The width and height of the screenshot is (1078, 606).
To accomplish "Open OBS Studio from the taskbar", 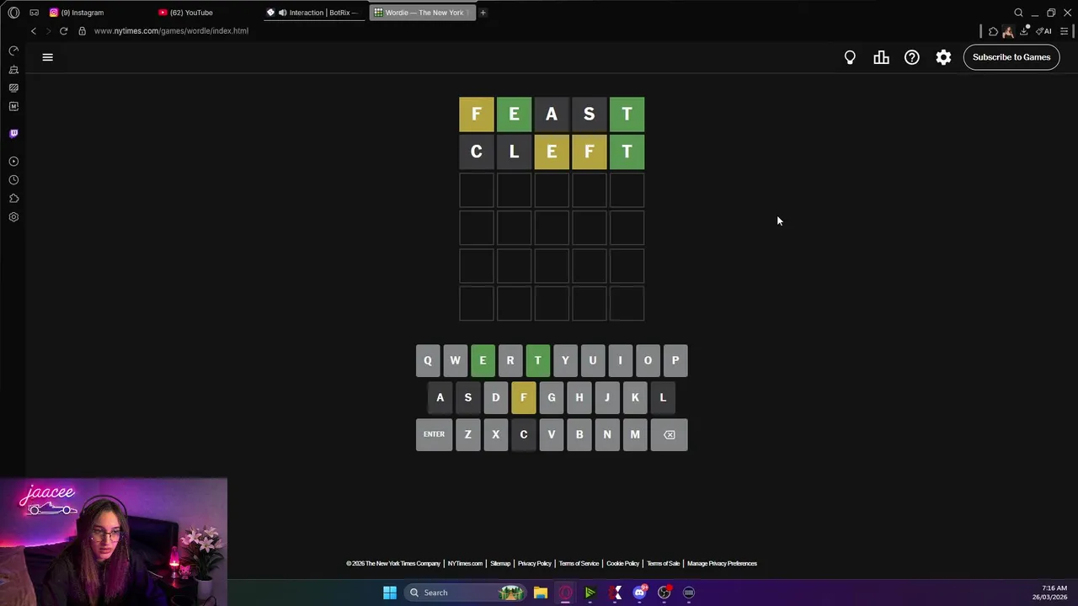I will [664, 593].
